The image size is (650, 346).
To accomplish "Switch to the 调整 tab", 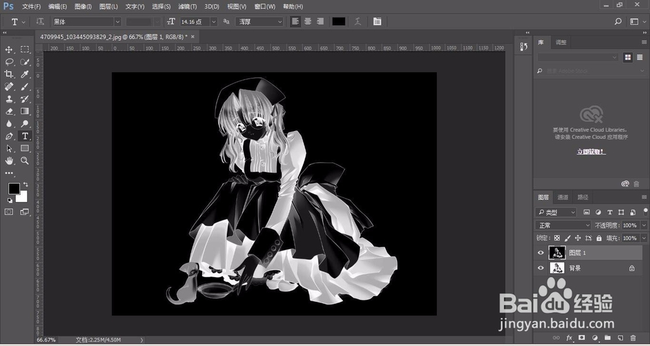I will 561,42.
